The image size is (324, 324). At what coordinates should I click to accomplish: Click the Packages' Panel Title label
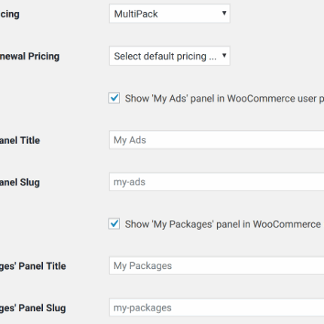coord(33,266)
